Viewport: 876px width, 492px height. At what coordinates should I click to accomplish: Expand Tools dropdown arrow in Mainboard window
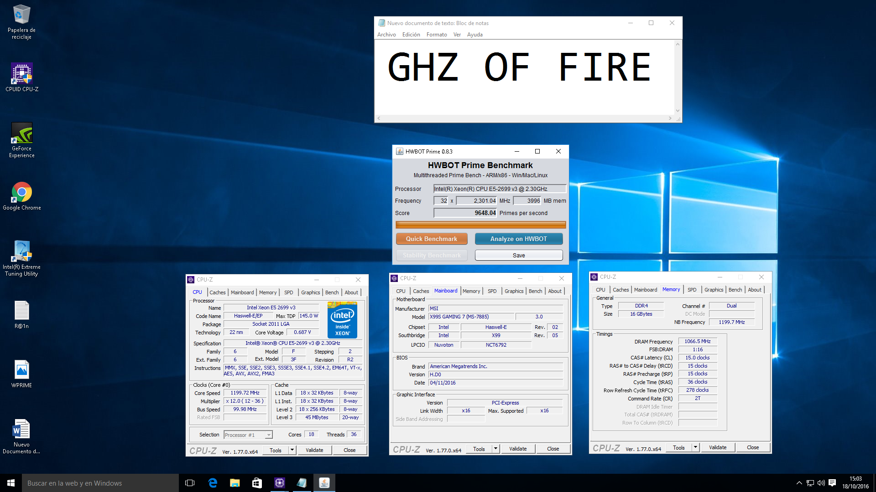pyautogui.click(x=495, y=449)
